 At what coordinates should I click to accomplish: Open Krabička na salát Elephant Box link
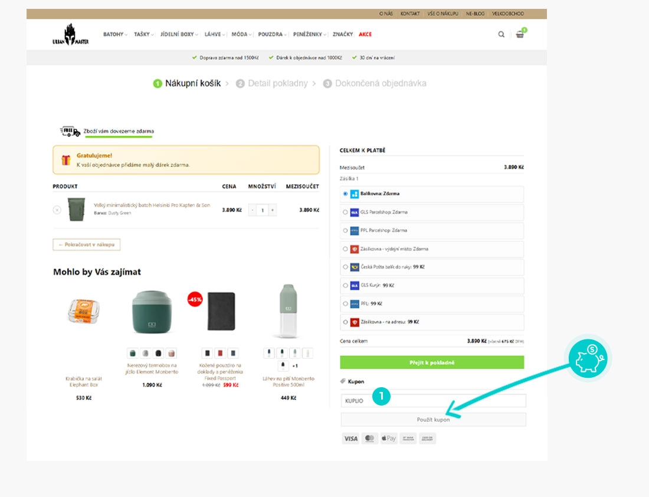[84, 381]
